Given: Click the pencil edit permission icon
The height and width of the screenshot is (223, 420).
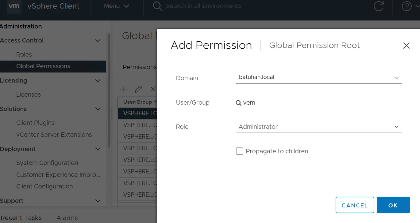Looking at the screenshot, I should click(x=138, y=89).
